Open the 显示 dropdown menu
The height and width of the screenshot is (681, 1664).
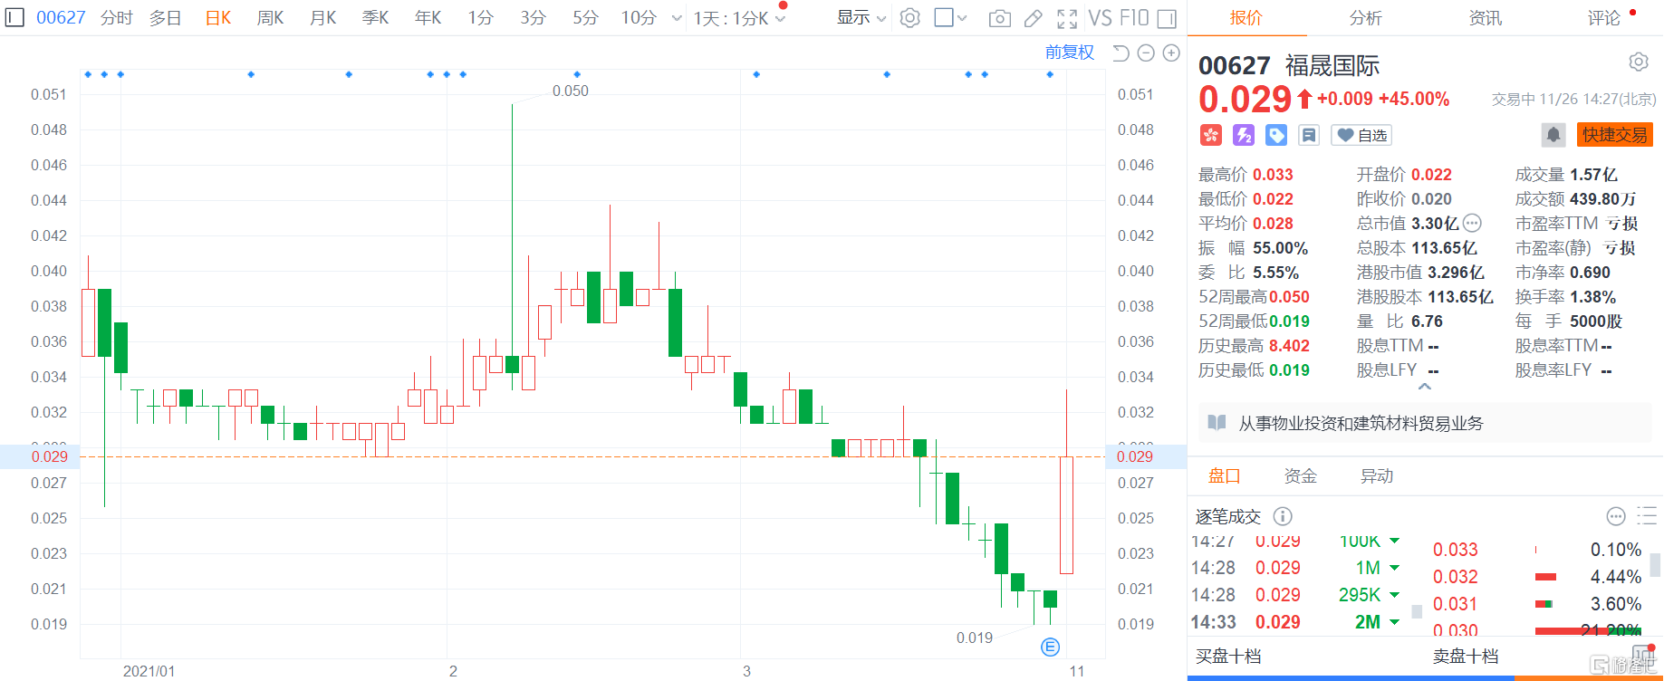click(861, 18)
